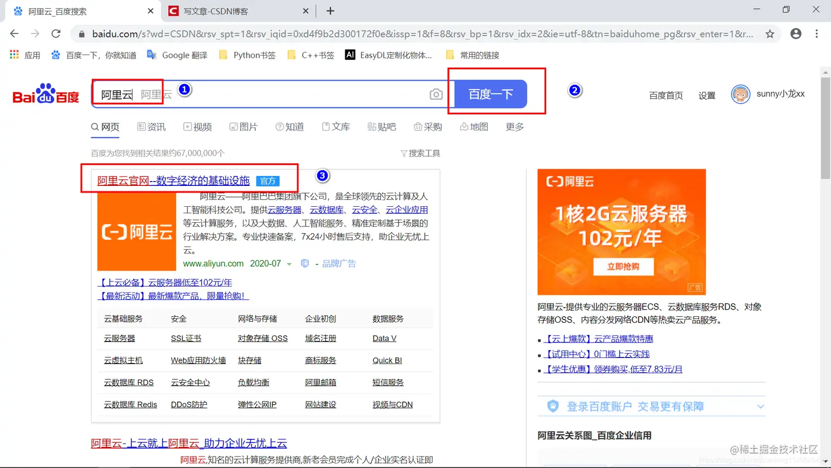Switch to the 资讯 tab
Image resolution: width=831 pixels, height=468 pixels.
pos(151,127)
